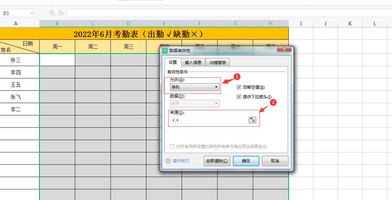
Task: Click the 日期 姓名 diagonal header cell
Action: click(x=19, y=47)
